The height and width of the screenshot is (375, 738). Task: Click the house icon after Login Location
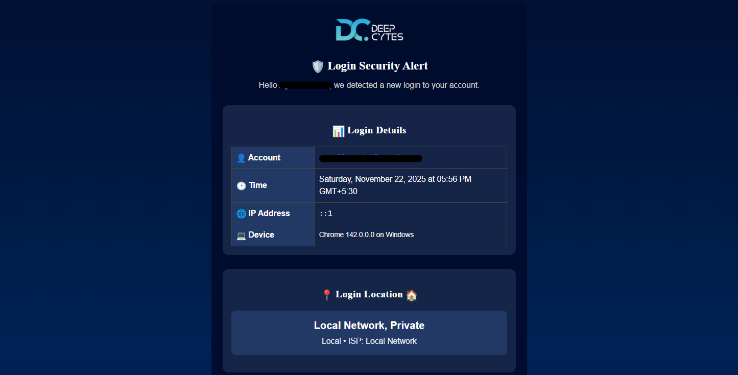click(x=412, y=295)
